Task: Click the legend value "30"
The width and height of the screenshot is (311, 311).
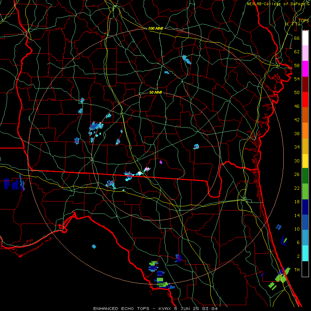Action: click(297, 161)
